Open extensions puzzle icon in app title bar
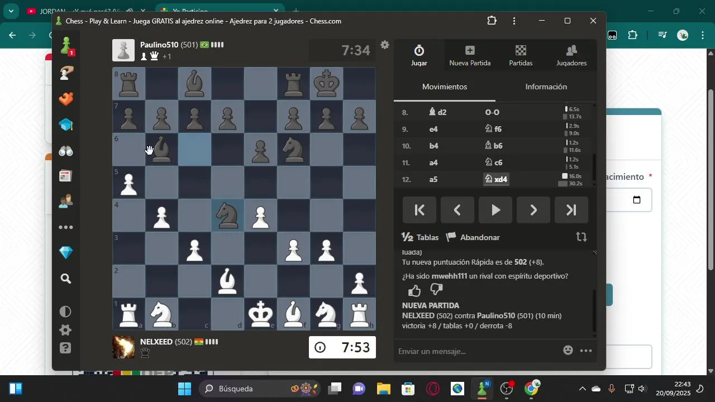 click(x=492, y=21)
